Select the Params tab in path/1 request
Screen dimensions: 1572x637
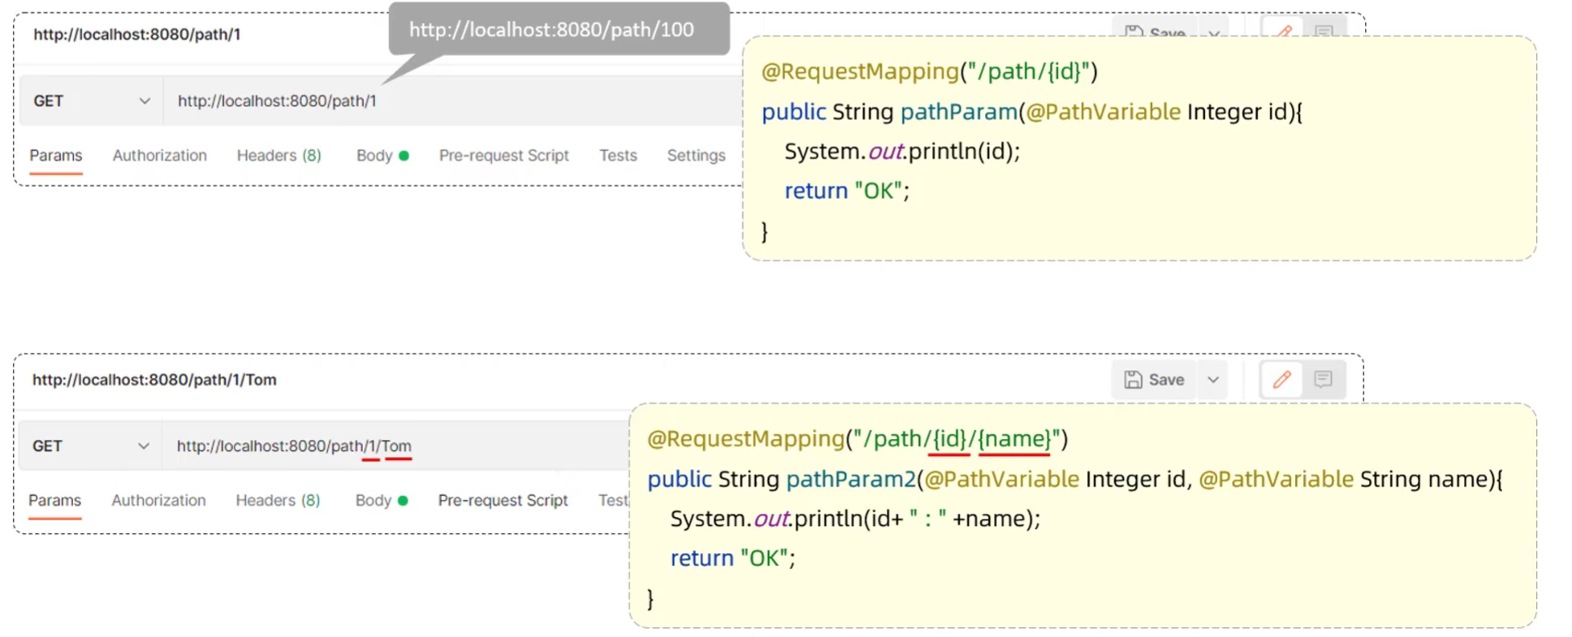tap(56, 155)
